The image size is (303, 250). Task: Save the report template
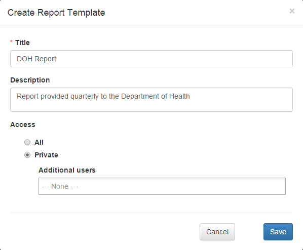(278, 232)
